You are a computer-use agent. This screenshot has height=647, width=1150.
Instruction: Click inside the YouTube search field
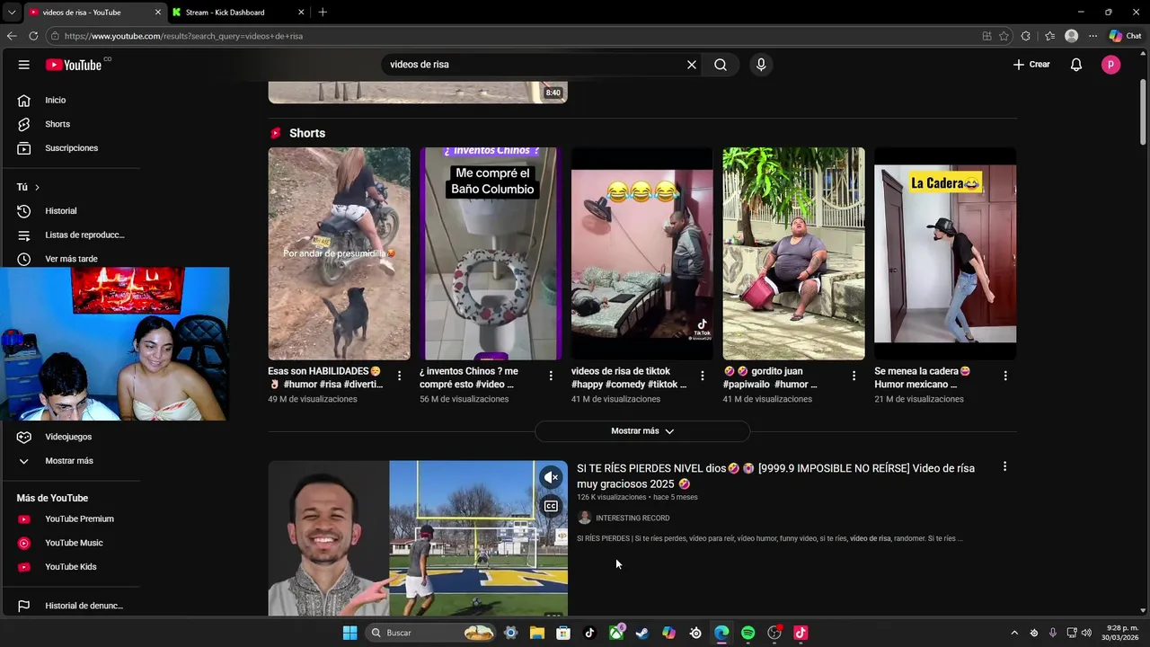click(535, 65)
